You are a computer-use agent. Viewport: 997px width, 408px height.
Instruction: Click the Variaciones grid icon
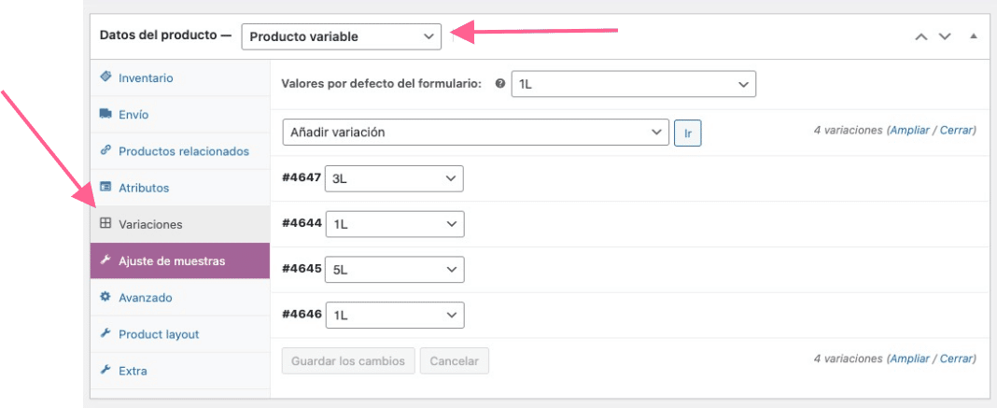105,224
